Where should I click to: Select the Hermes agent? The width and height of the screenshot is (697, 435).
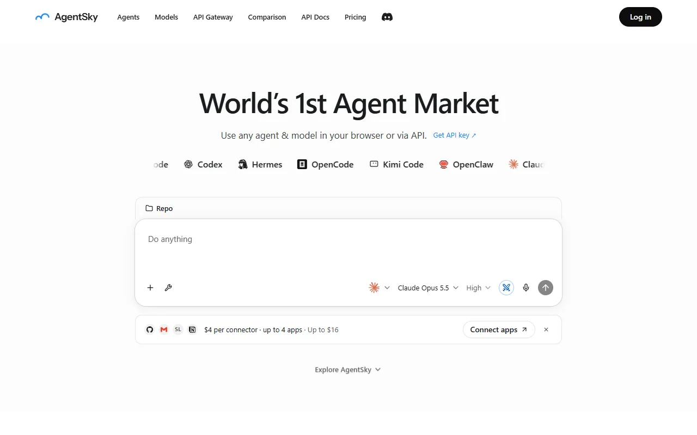pos(260,164)
